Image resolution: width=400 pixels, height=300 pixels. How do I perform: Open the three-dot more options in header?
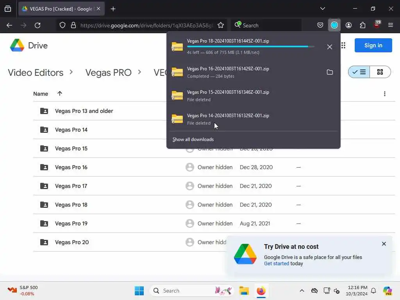[x=385, y=94]
